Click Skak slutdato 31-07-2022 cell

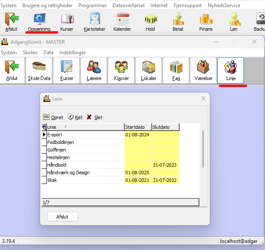pyautogui.click(x=166, y=180)
